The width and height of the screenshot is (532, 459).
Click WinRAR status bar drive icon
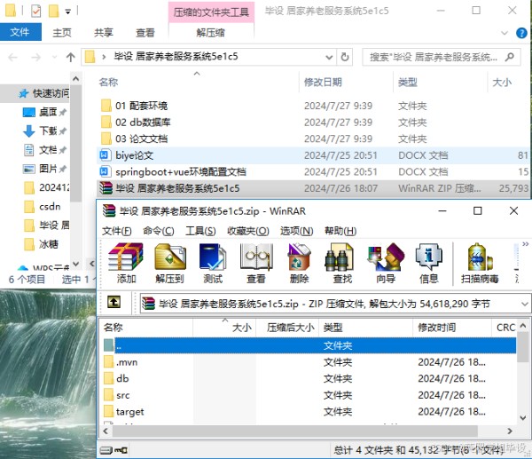tap(106, 450)
